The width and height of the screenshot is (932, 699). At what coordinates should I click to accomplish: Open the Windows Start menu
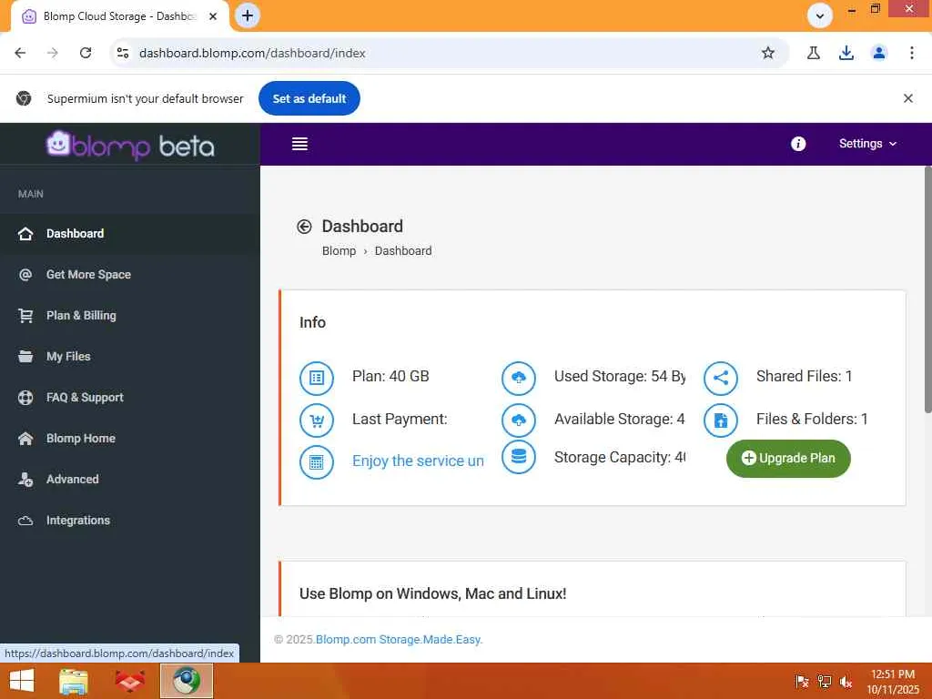22,681
